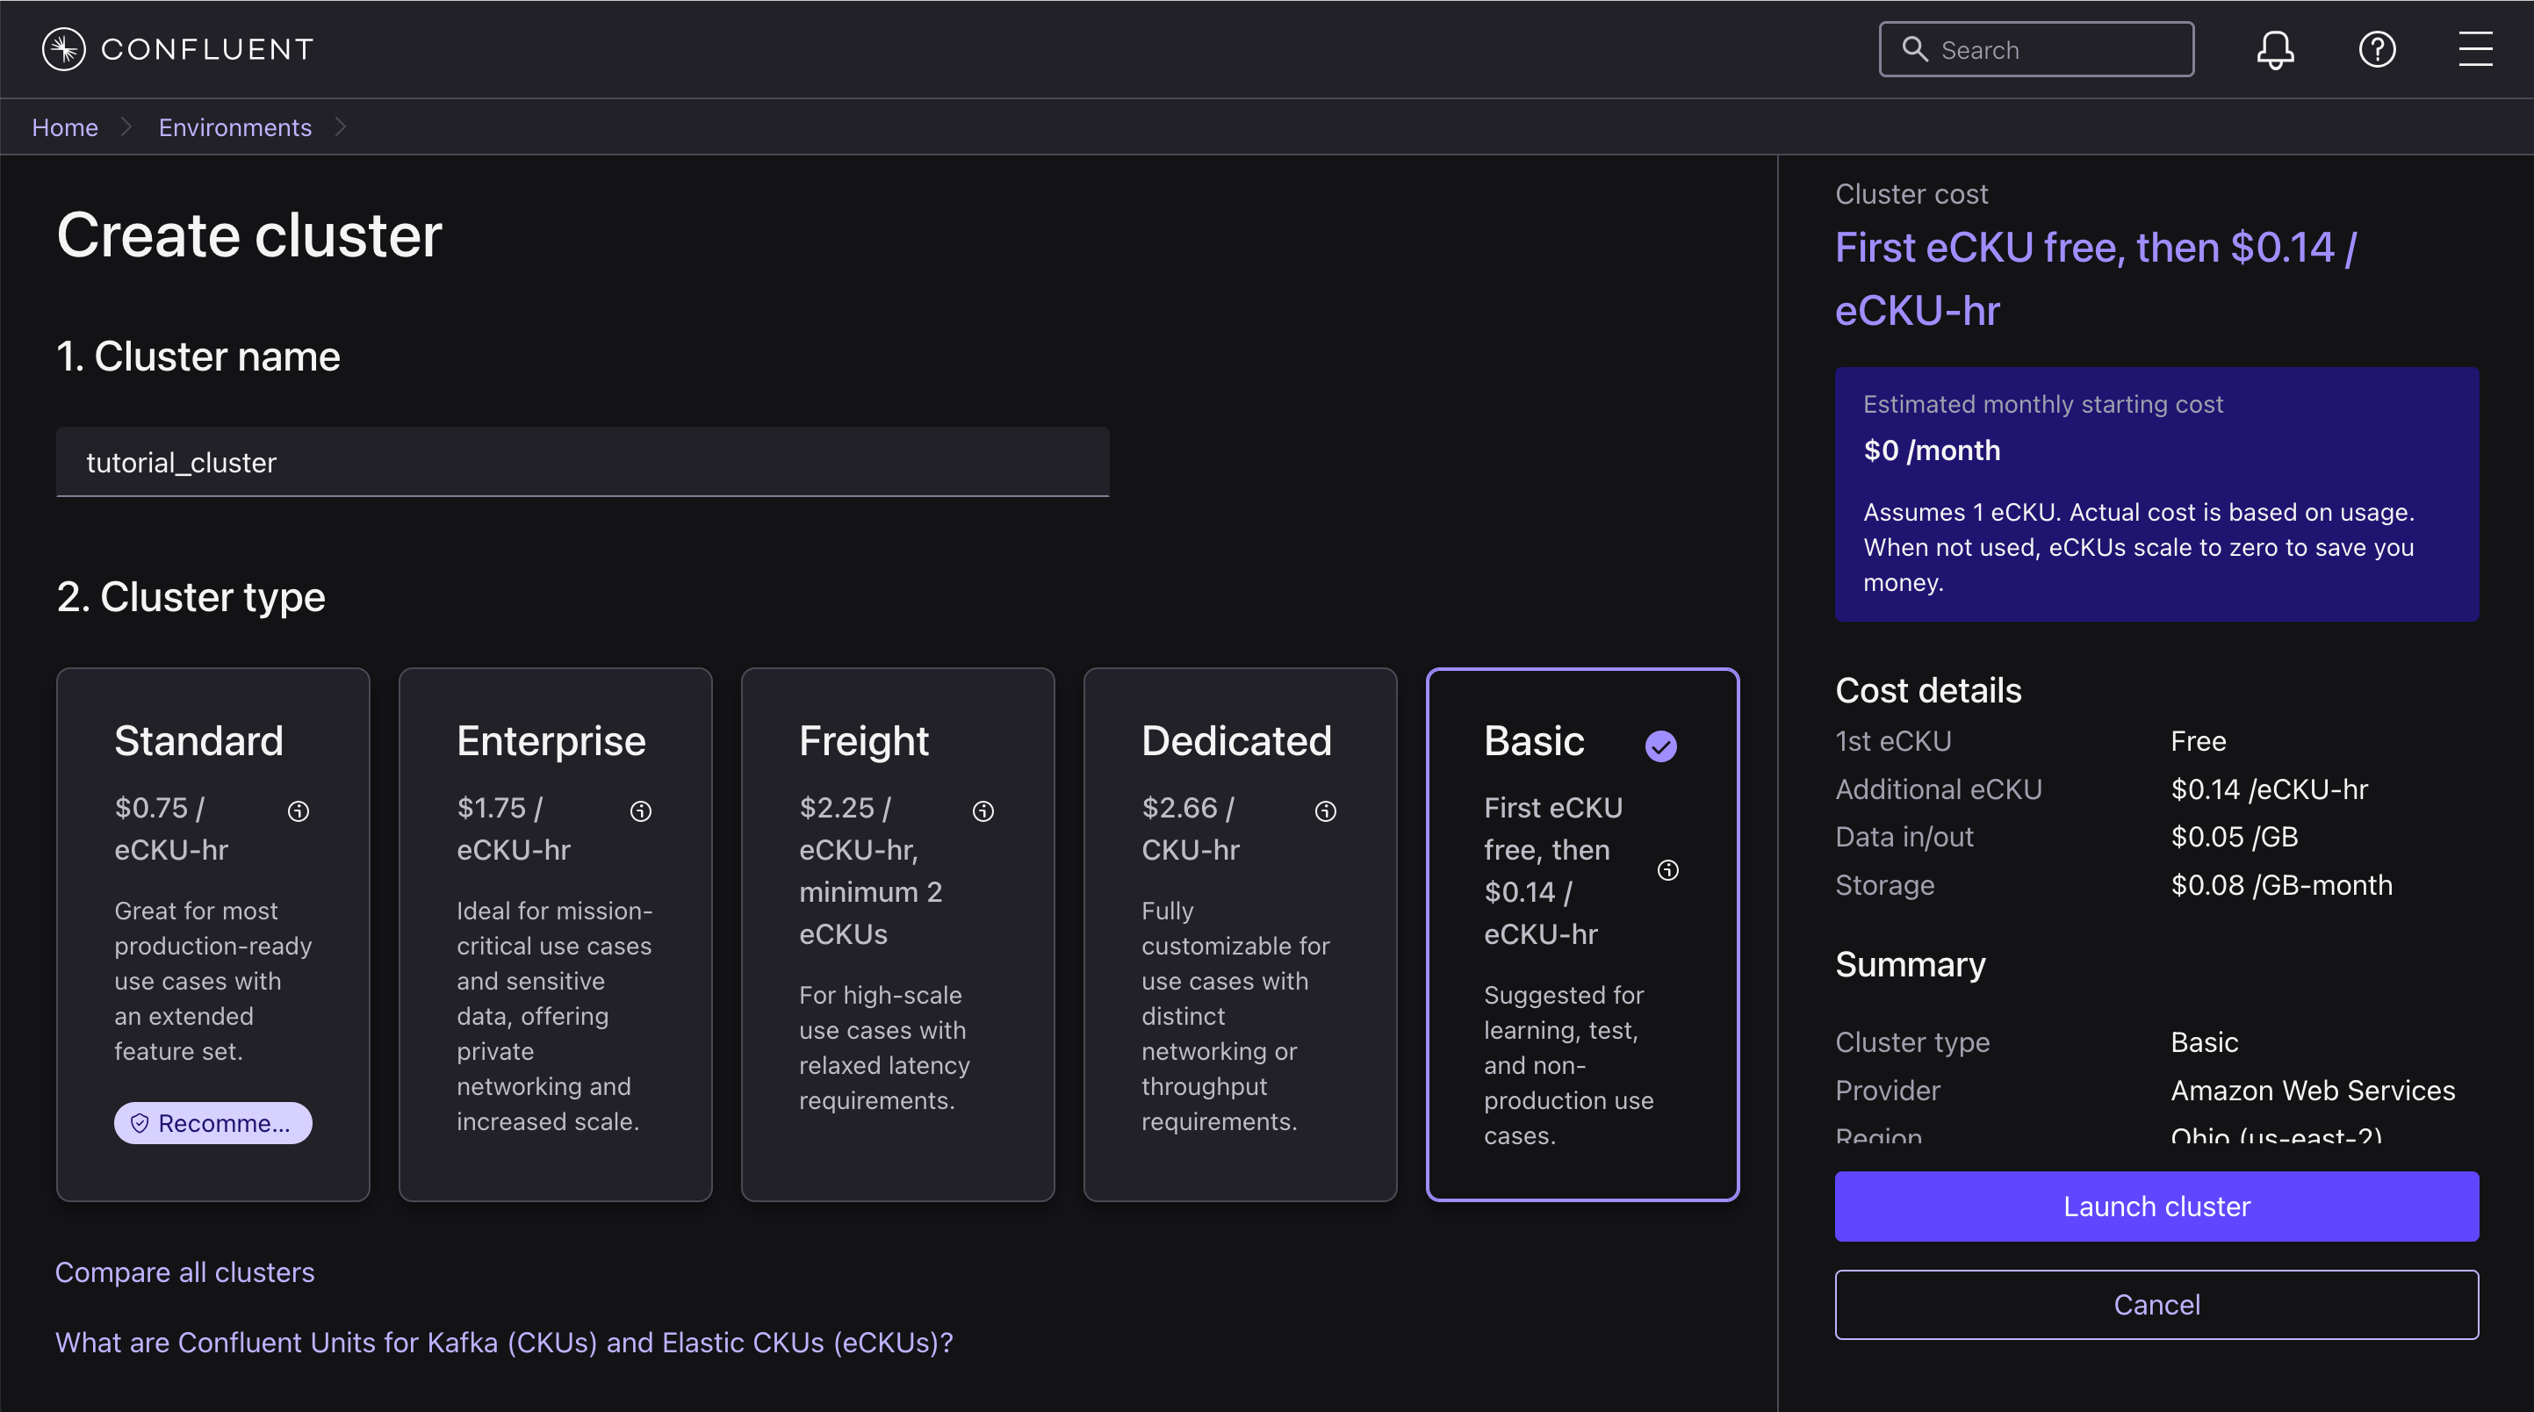Show info for Basic pricing
Screen dimensions: 2534x1412
1667,870
